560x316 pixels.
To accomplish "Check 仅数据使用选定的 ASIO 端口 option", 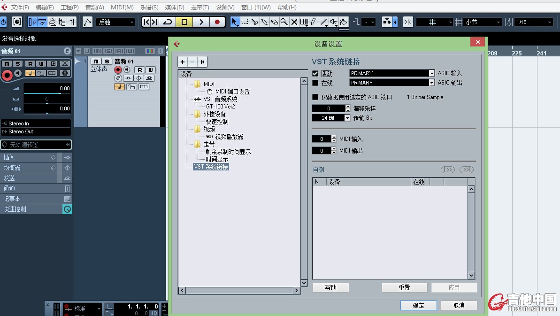I will (x=315, y=97).
